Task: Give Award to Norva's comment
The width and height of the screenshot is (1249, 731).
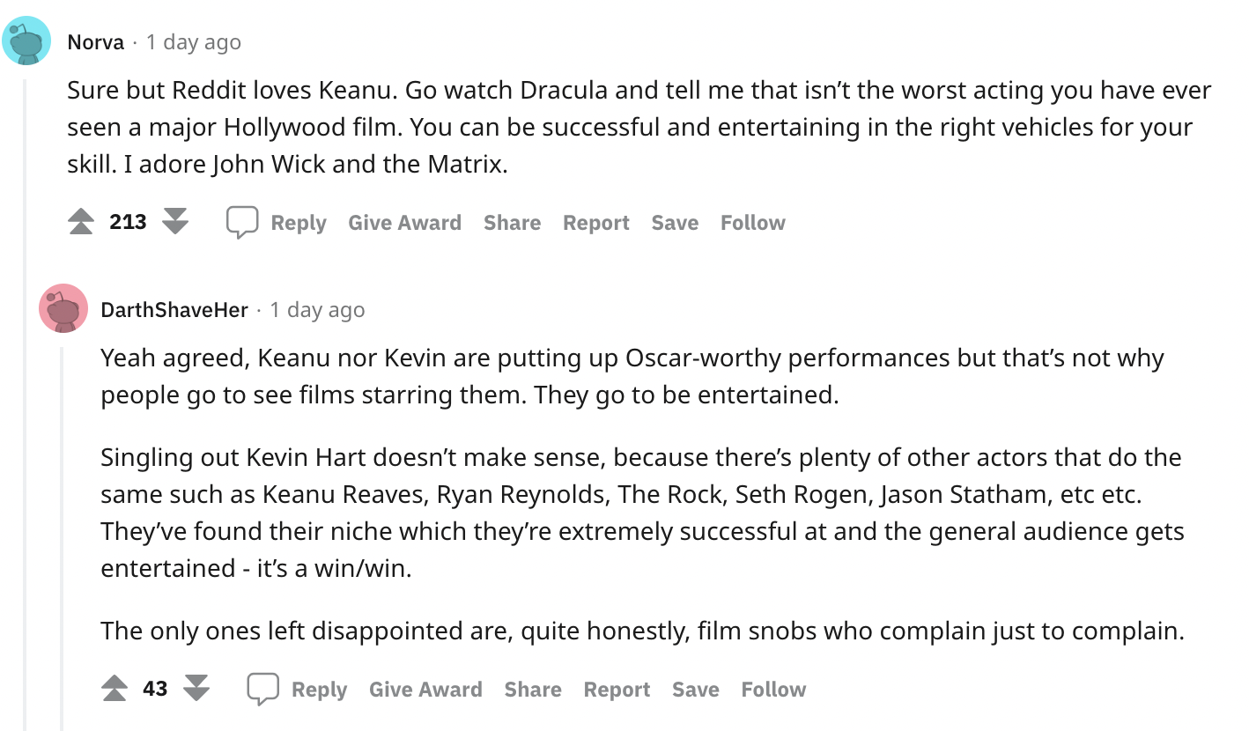Action: pyautogui.click(x=404, y=223)
